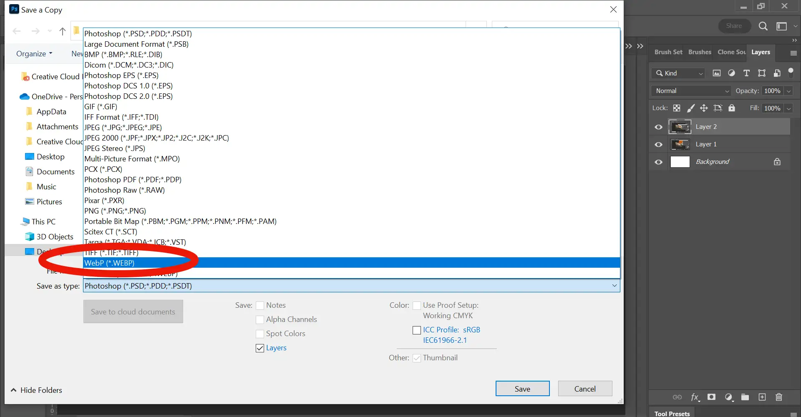
Task: Select TIFF (*.TIF;*.TIFF) format
Action: tap(352, 252)
